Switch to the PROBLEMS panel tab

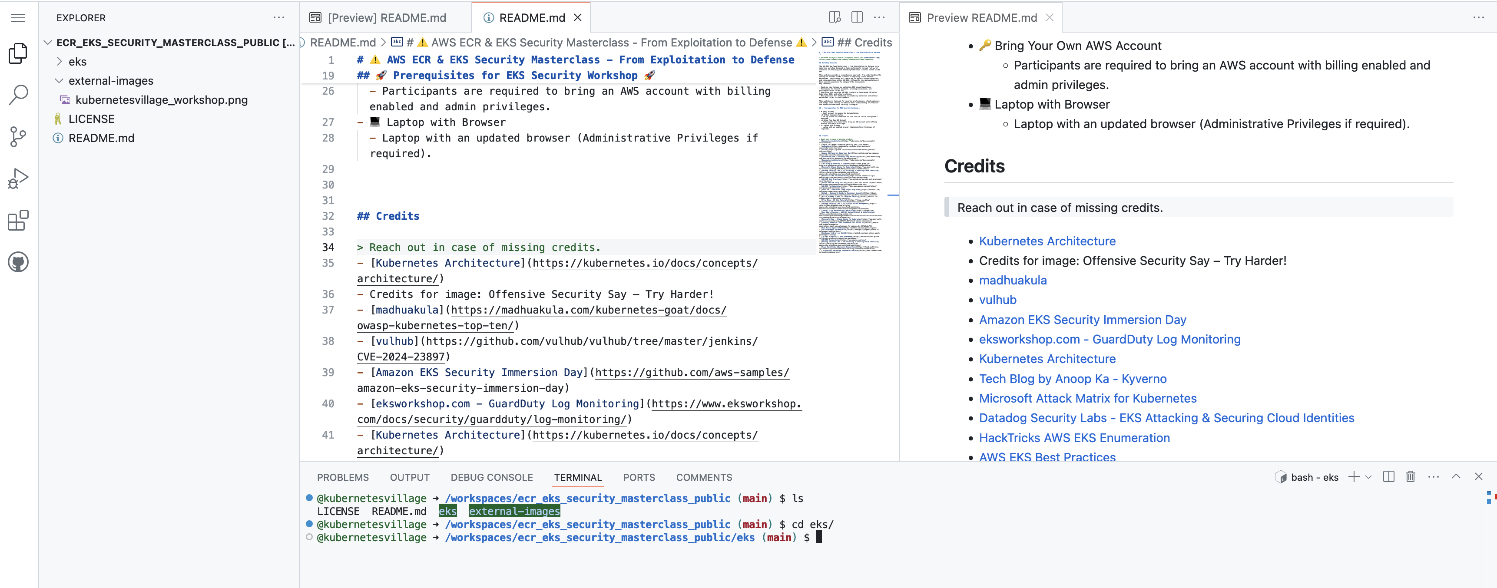pos(342,477)
